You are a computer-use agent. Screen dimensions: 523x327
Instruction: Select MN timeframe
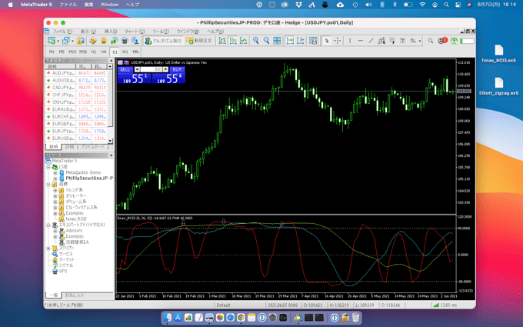135,52
